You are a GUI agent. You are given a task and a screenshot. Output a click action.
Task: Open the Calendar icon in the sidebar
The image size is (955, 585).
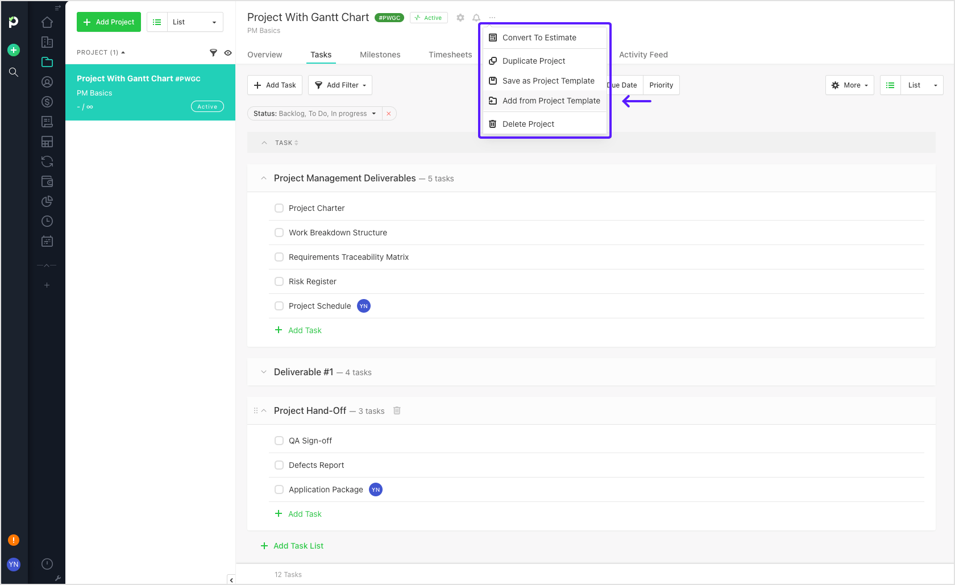point(47,241)
